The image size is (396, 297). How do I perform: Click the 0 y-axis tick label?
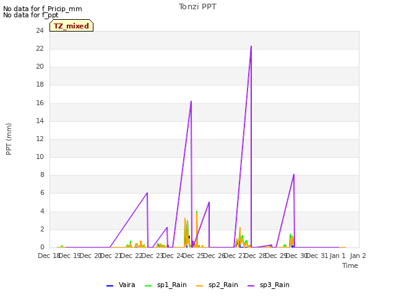click(x=42, y=247)
